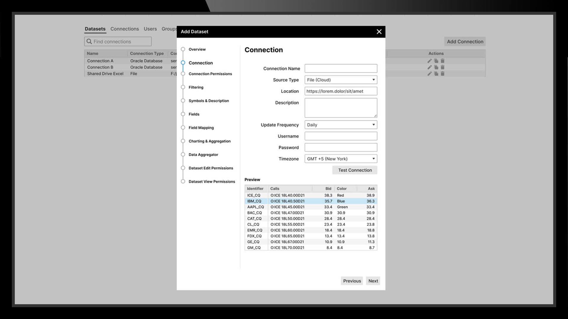Duplicate Connection B using copy icon
This screenshot has width=568, height=319.
tap(436, 67)
